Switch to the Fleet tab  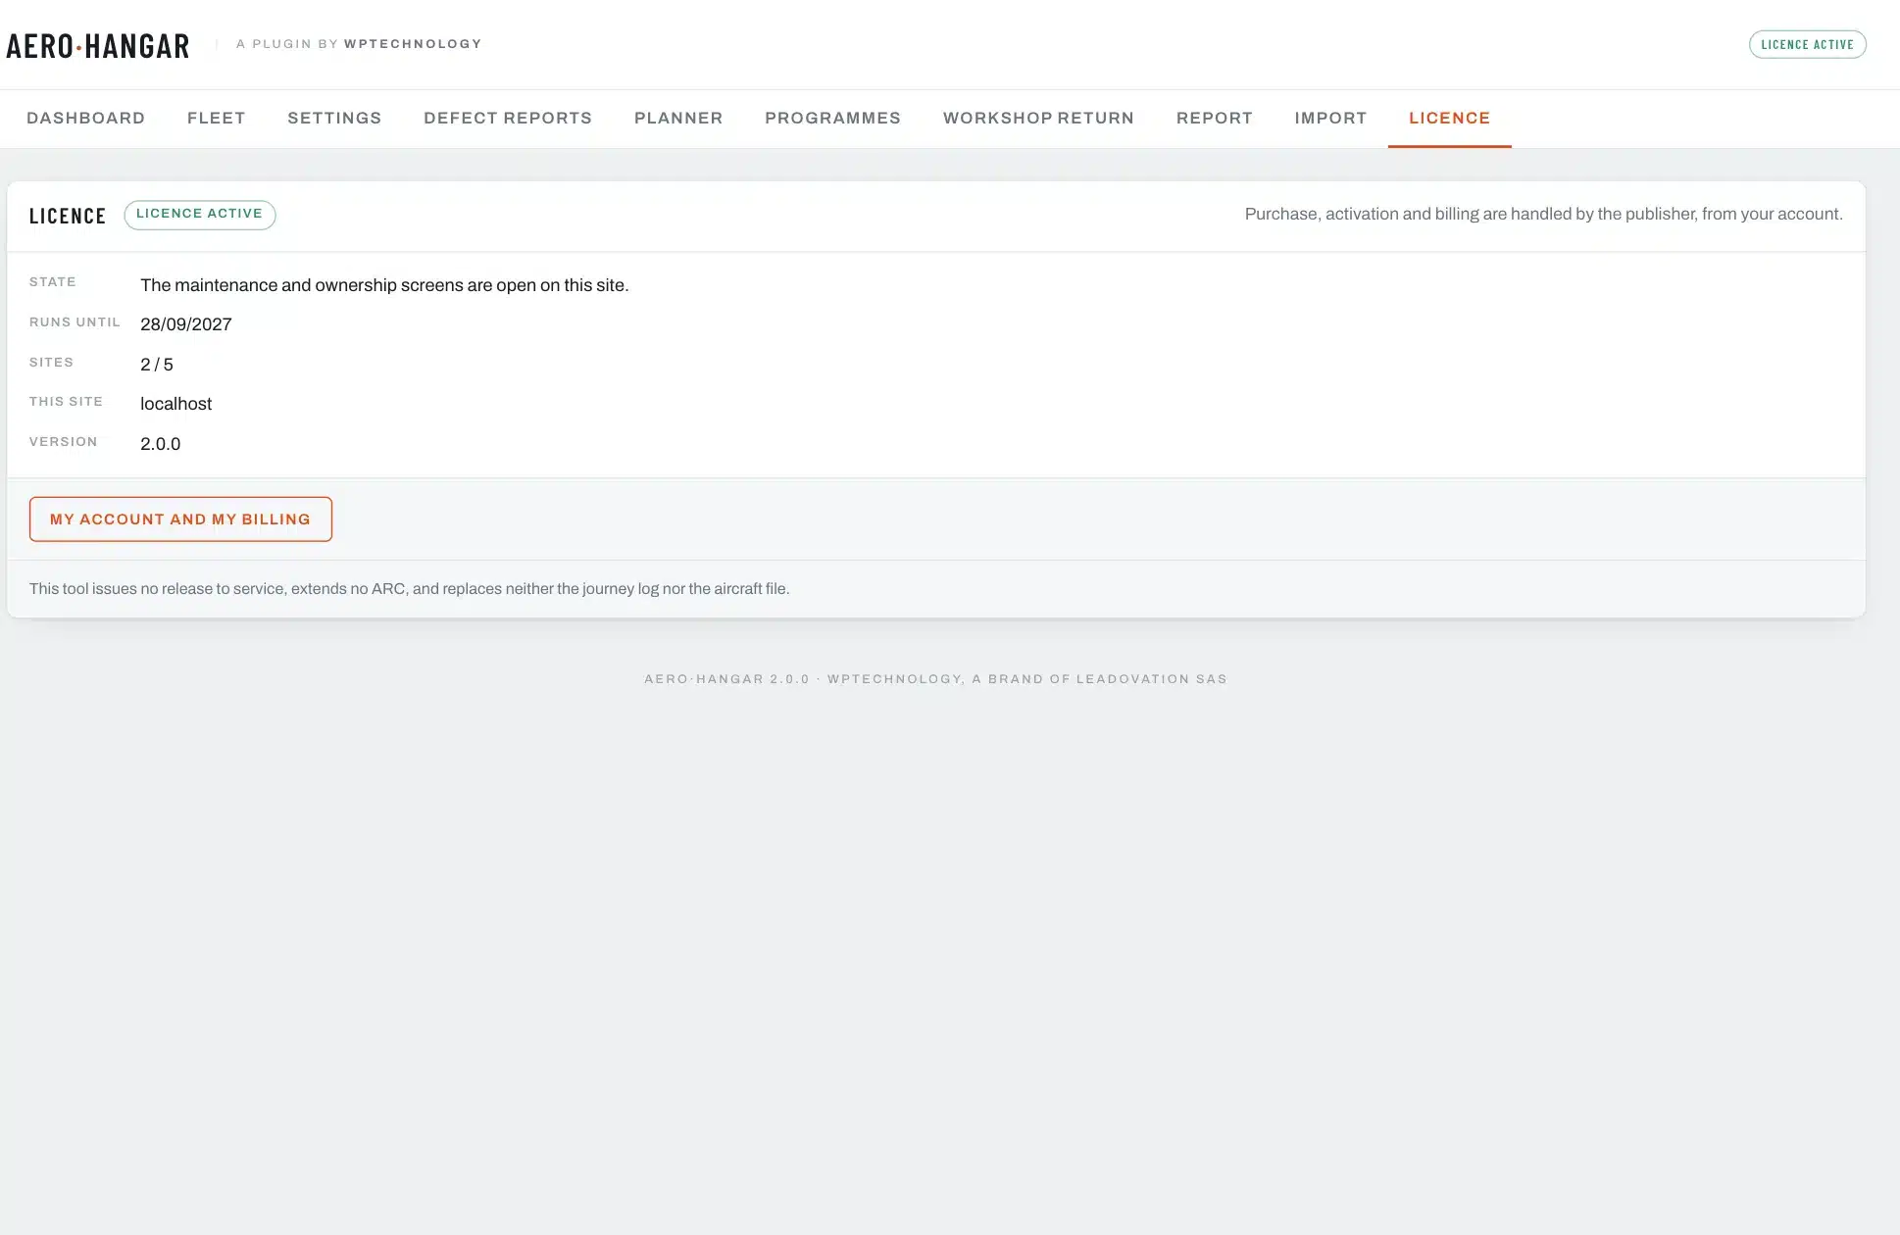(x=216, y=119)
